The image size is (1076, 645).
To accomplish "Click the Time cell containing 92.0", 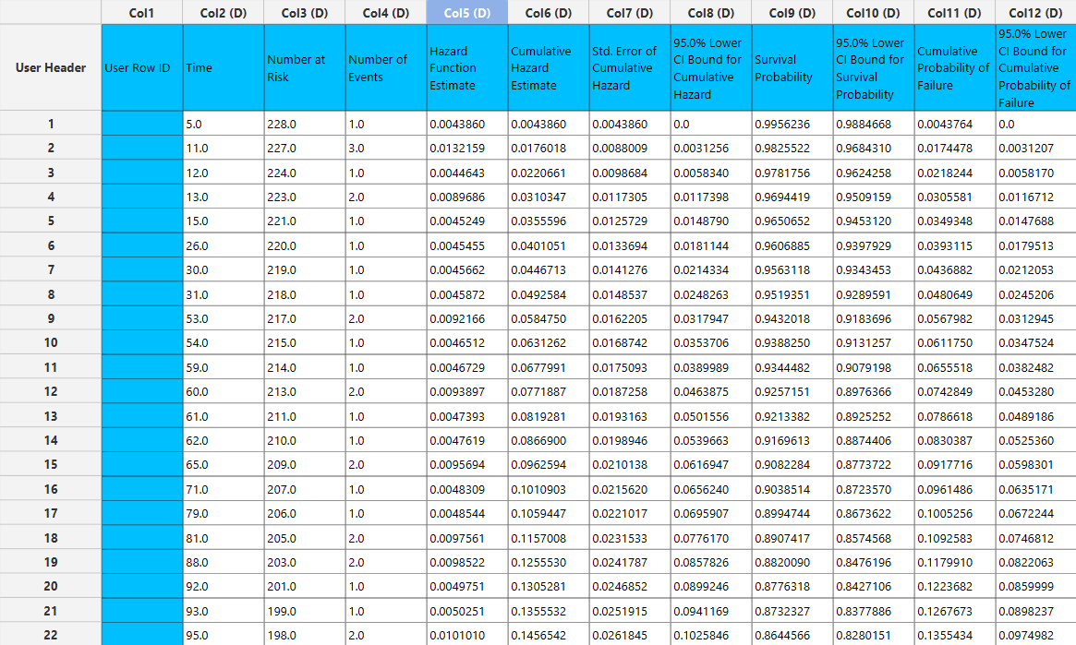I will tap(223, 587).
